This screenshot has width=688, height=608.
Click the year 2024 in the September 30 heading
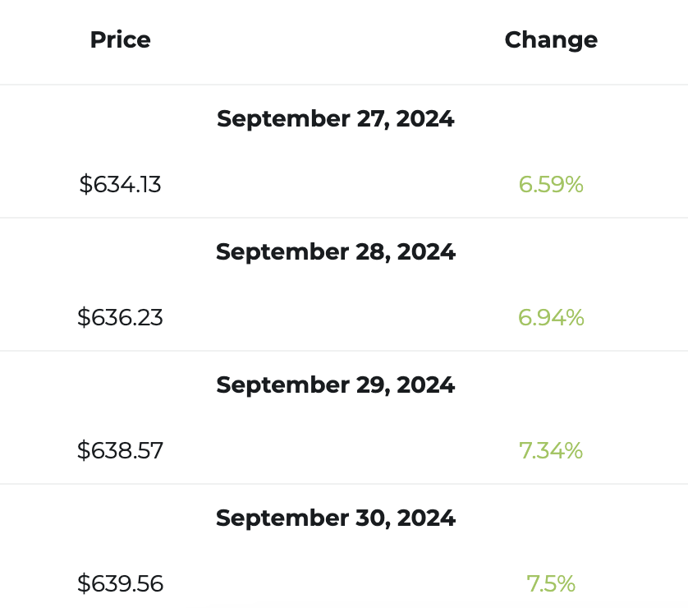[x=426, y=518]
